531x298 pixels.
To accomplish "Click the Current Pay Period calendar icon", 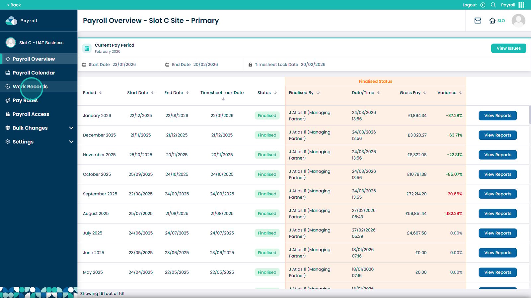I will (87, 48).
